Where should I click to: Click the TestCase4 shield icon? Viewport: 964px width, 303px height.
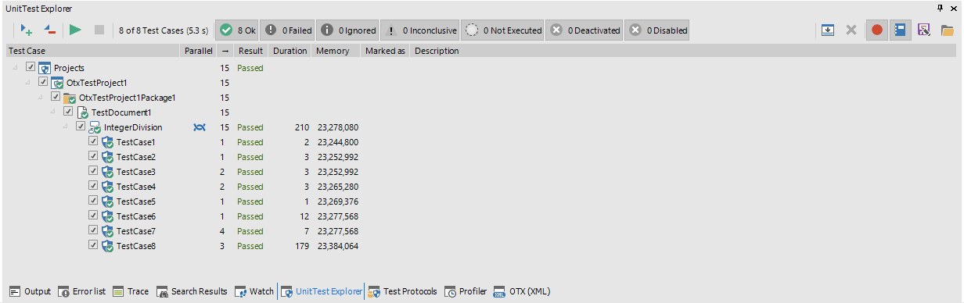107,187
